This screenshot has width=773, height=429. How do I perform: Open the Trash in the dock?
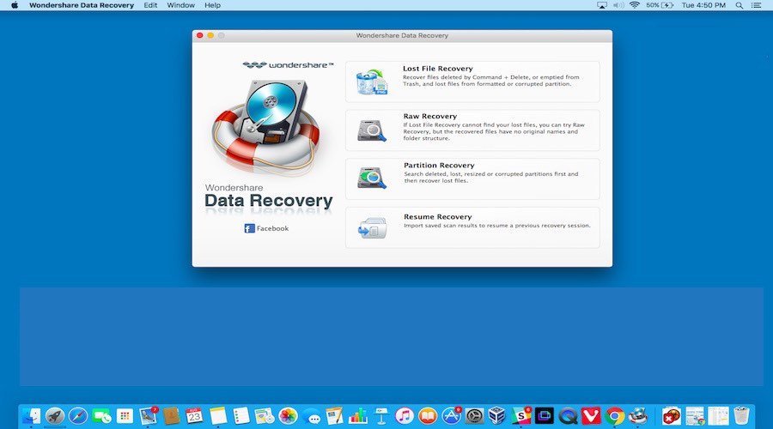[x=741, y=416]
